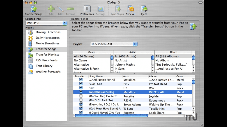The image size is (227, 127).
Task: Uncheck transfer for (Everything I Do) I Do It
Action: pyautogui.click(x=81, y=104)
